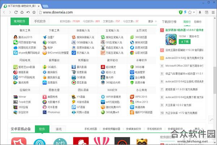Open the browser hamburger menu
The width and height of the screenshot is (217, 145).
click(213, 12)
